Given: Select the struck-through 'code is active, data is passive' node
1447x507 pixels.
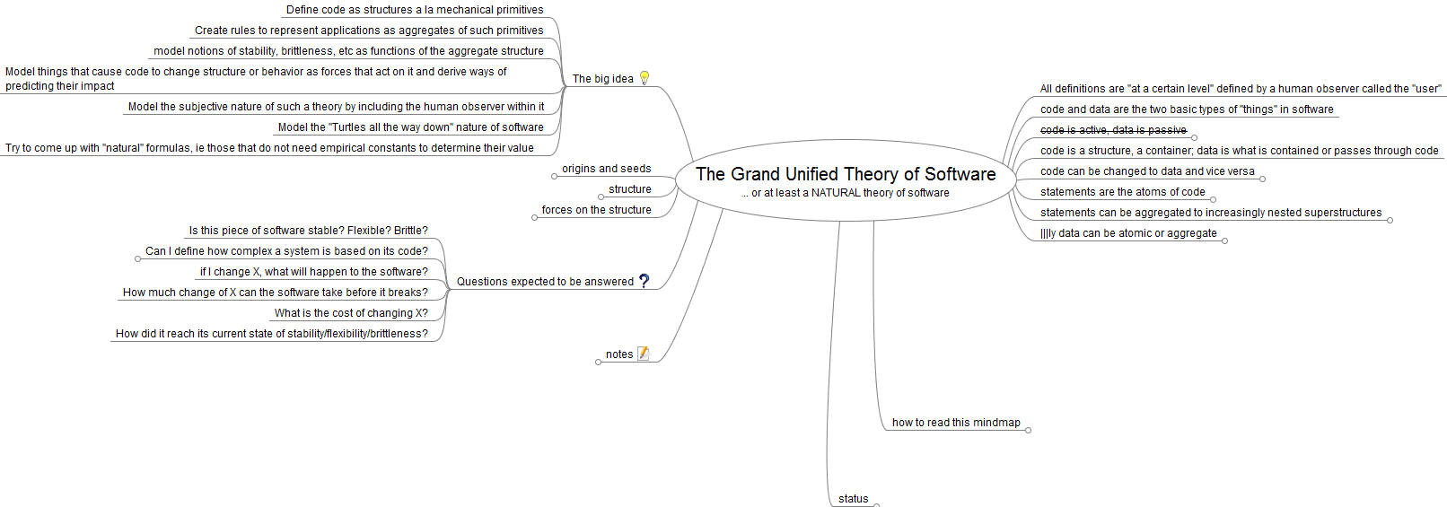Looking at the screenshot, I should [x=1113, y=130].
